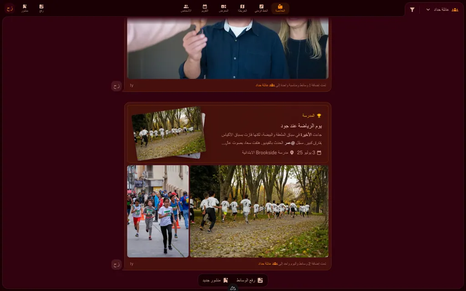Click the location pin icon by Brookside
The image size is (466, 291).
coord(292,153)
